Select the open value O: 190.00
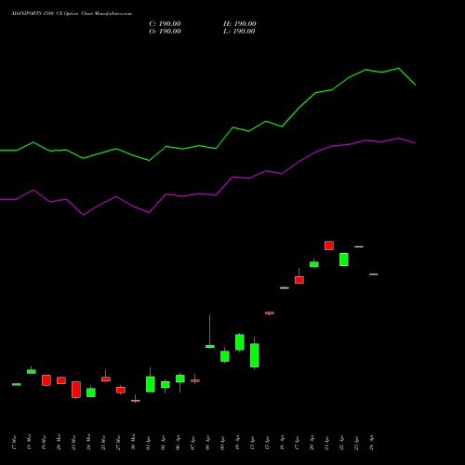The image size is (465, 465). [x=165, y=32]
